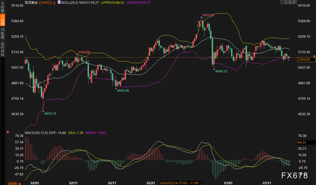Open the 合约资料 tab
Viewport: 316px width, 185px height.
point(2,49)
